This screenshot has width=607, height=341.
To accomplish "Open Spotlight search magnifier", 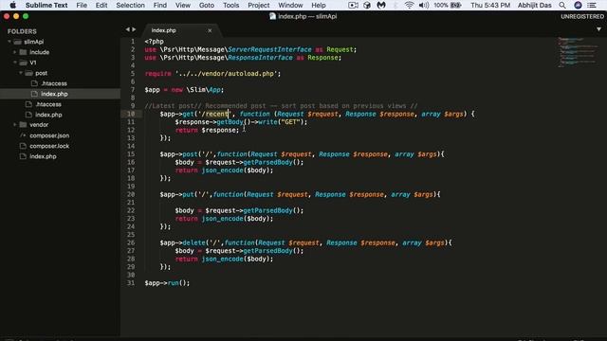I will coord(562,5).
